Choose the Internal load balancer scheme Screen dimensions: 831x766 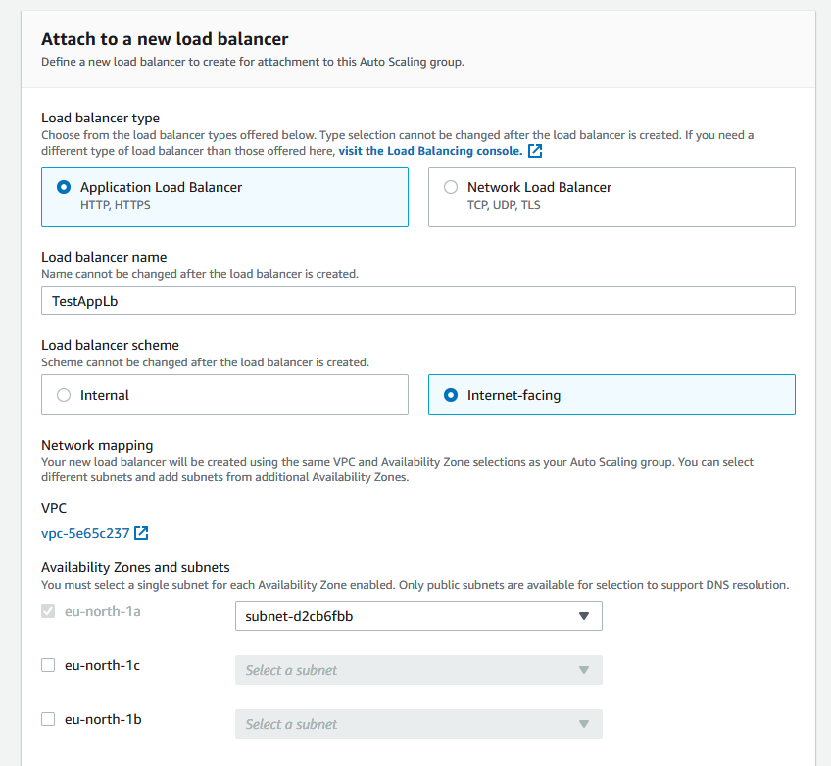point(64,395)
